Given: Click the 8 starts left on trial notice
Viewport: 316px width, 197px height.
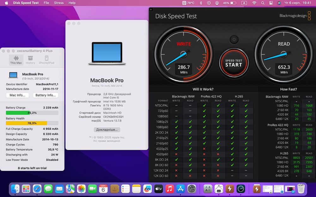Looking at the screenshot, I should 32,168.
